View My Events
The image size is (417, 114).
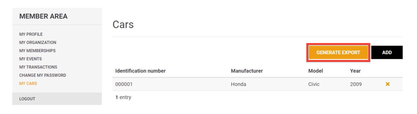pos(30,59)
